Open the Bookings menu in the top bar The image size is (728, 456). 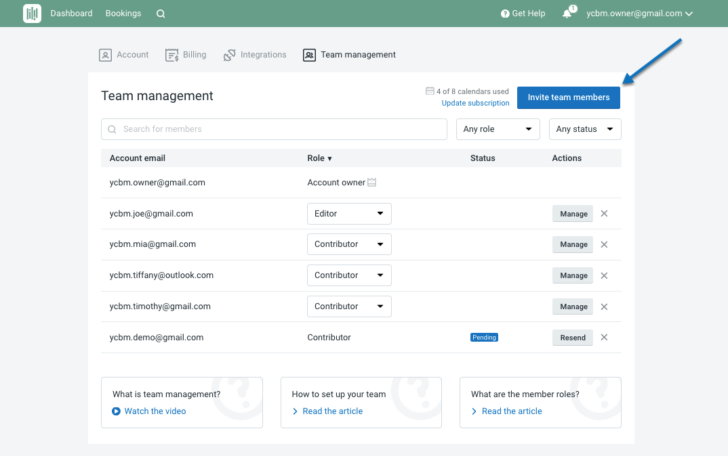click(x=123, y=13)
